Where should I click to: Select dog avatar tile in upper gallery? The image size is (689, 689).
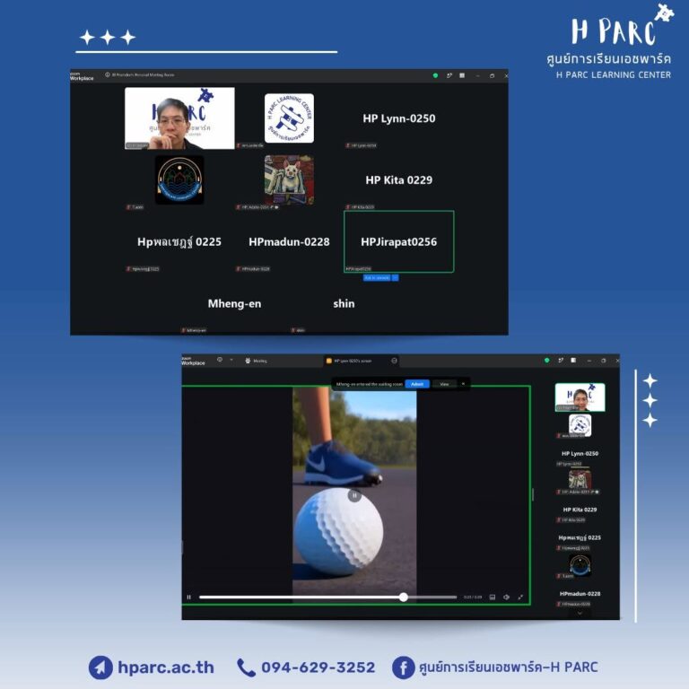point(289,179)
